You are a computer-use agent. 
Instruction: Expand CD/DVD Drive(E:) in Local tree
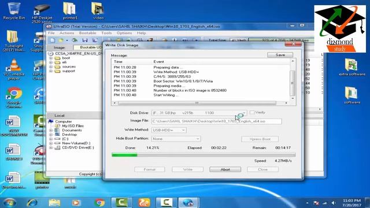51,148
